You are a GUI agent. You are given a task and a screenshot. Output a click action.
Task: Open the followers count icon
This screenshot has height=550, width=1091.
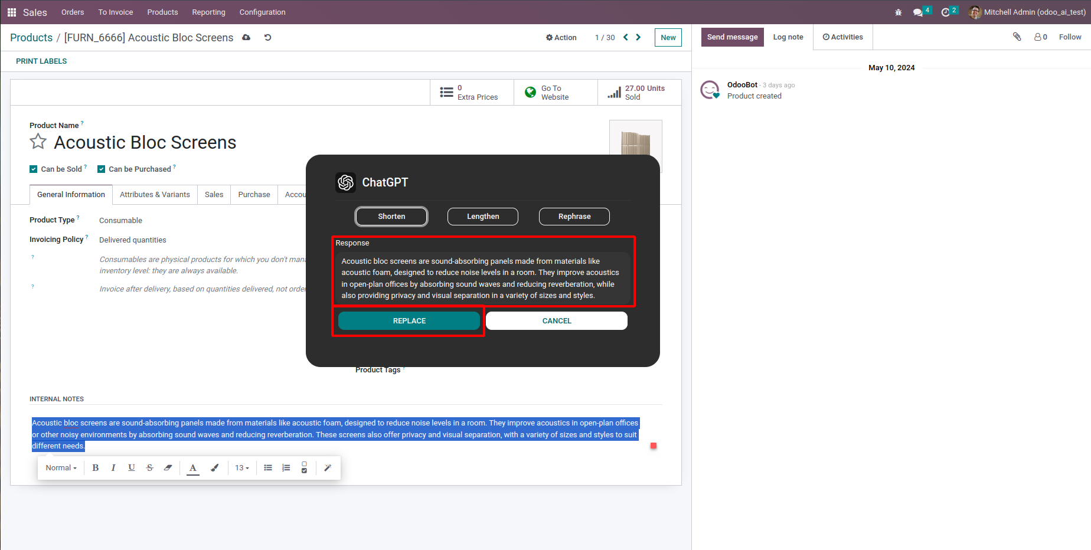coord(1041,37)
